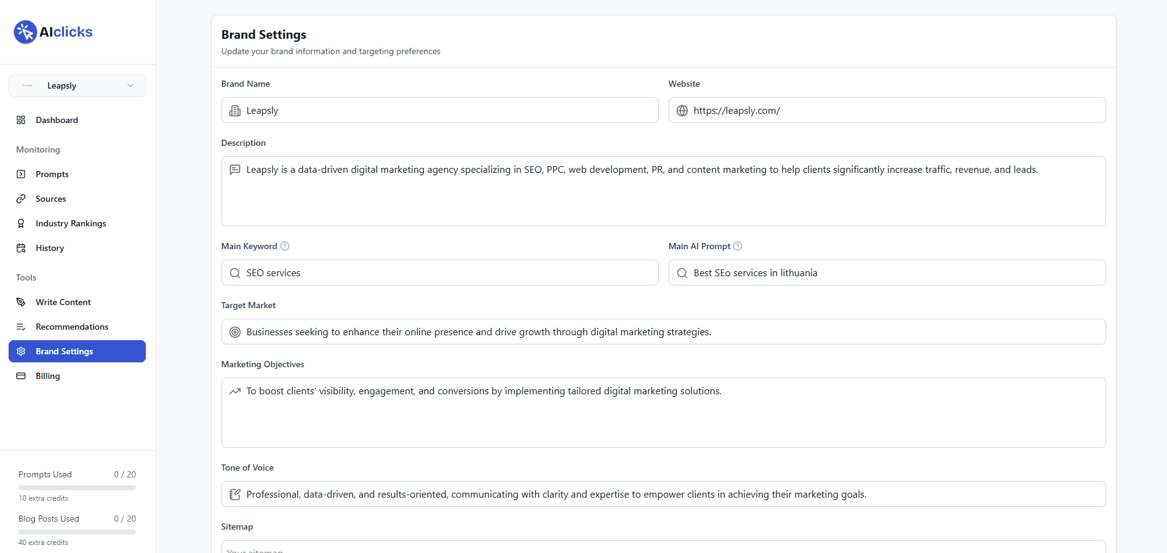The image size is (1167, 553).
Task: Edit the Main AI Prompt field
Action: click(x=887, y=273)
